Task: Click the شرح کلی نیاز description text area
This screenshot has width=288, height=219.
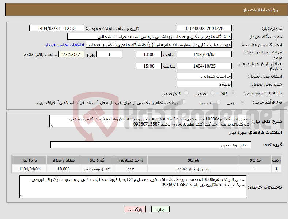Action: tap(150, 121)
